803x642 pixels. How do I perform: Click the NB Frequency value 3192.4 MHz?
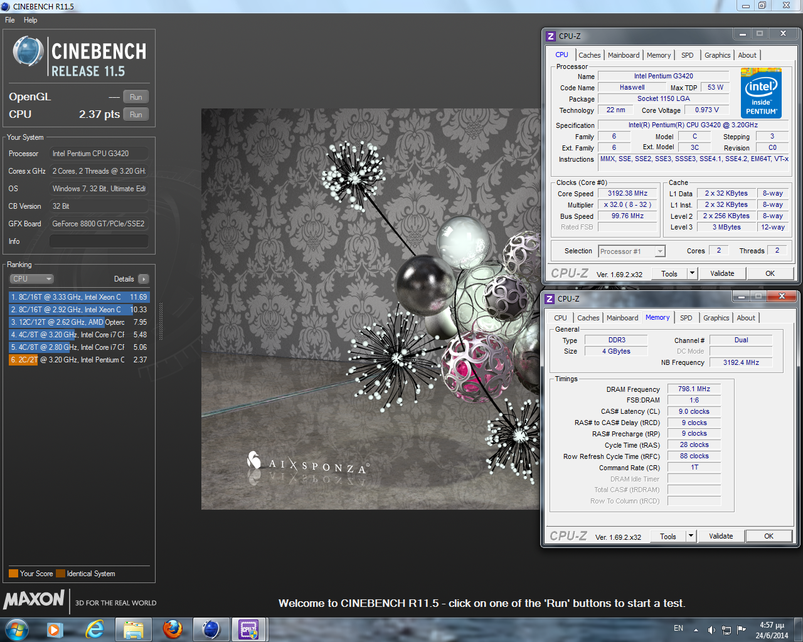741,363
